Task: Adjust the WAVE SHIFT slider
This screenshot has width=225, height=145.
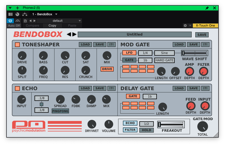Action: coord(194,53)
